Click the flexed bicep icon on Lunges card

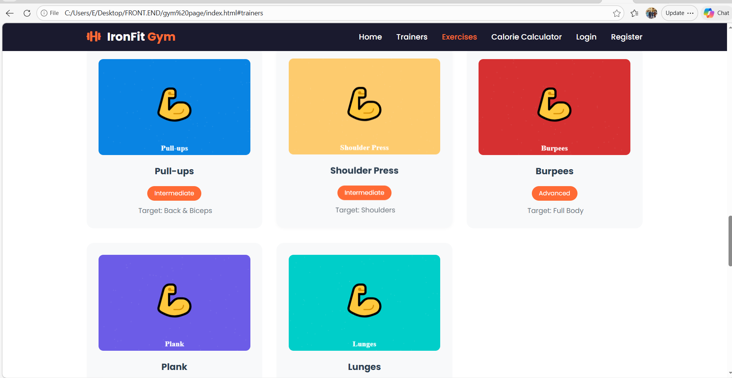[x=364, y=300]
